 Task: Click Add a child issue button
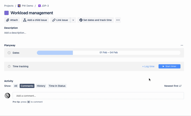(x=35, y=20)
